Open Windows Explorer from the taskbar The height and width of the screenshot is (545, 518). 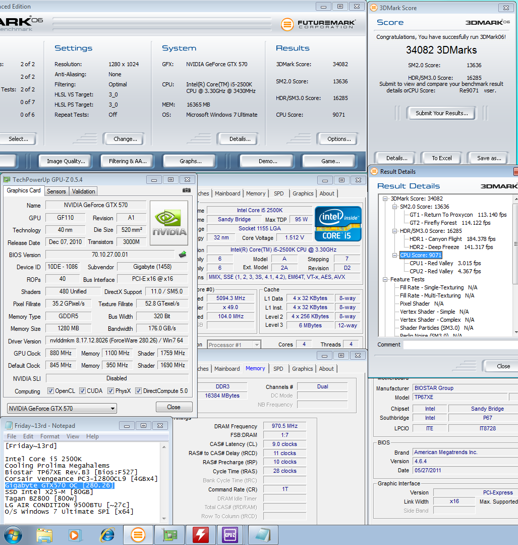click(x=44, y=535)
